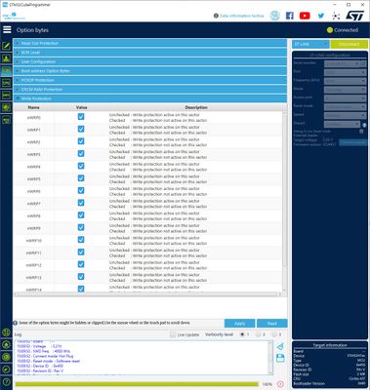Save the log with the floppy icon

pos(280,358)
